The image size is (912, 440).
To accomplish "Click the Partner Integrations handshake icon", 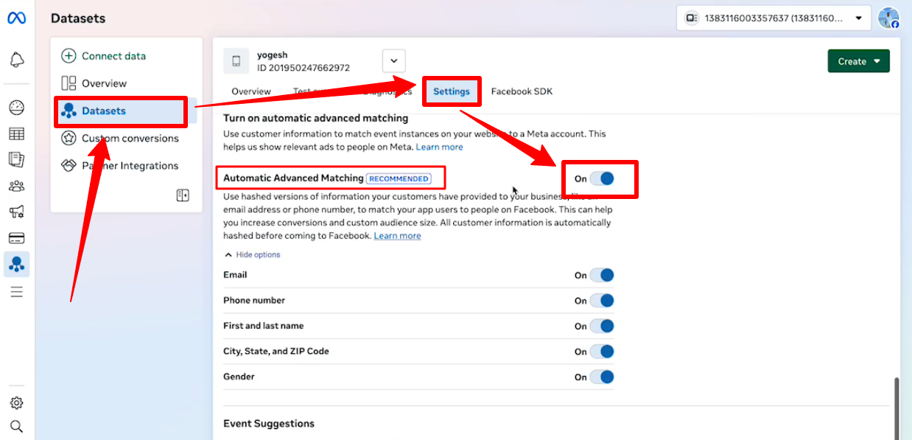I will pyautogui.click(x=69, y=166).
